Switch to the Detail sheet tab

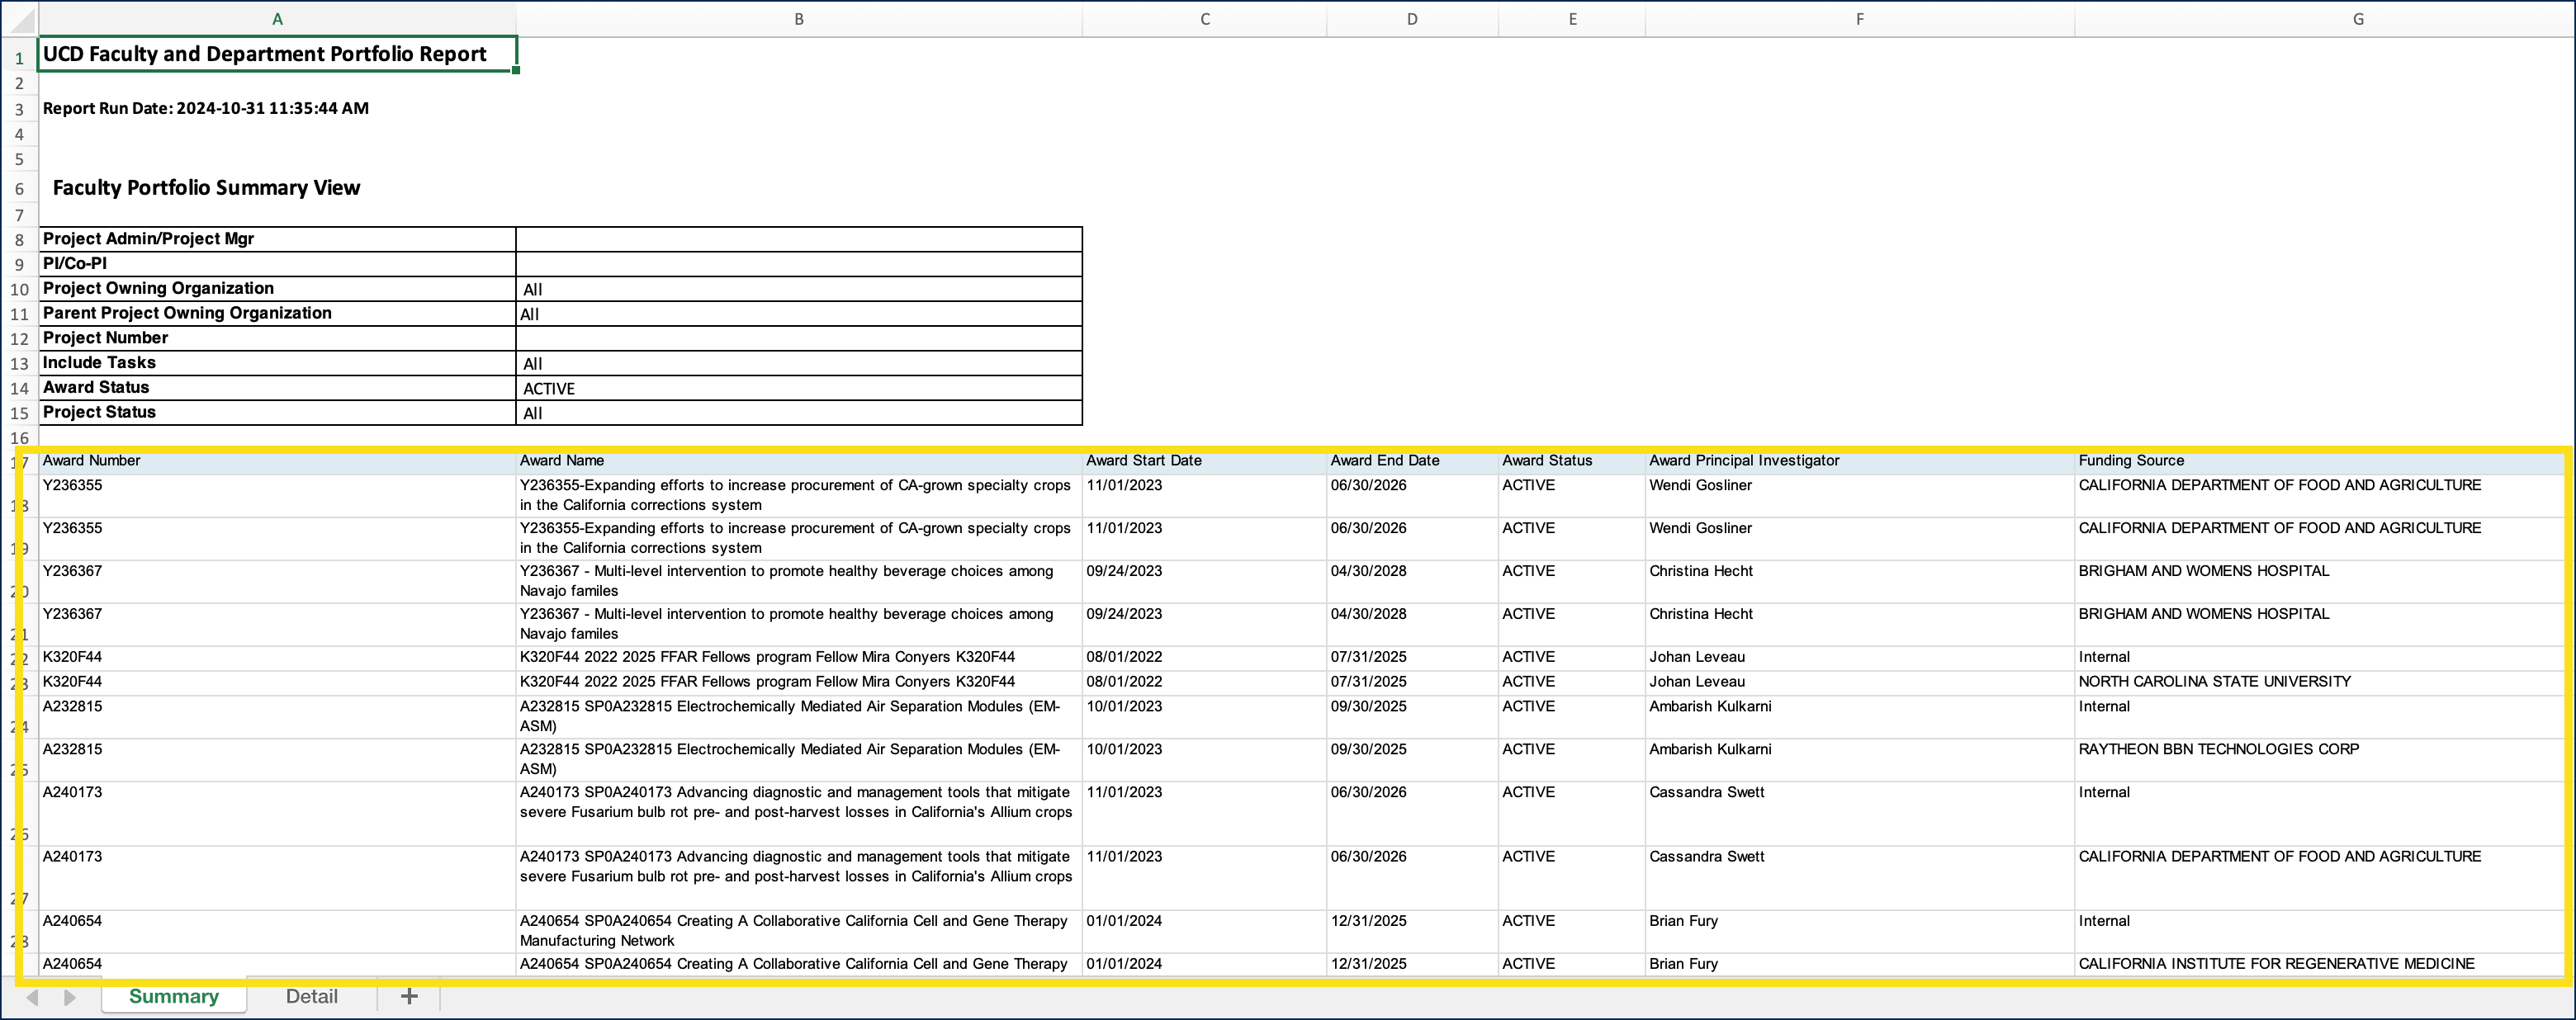click(x=311, y=996)
